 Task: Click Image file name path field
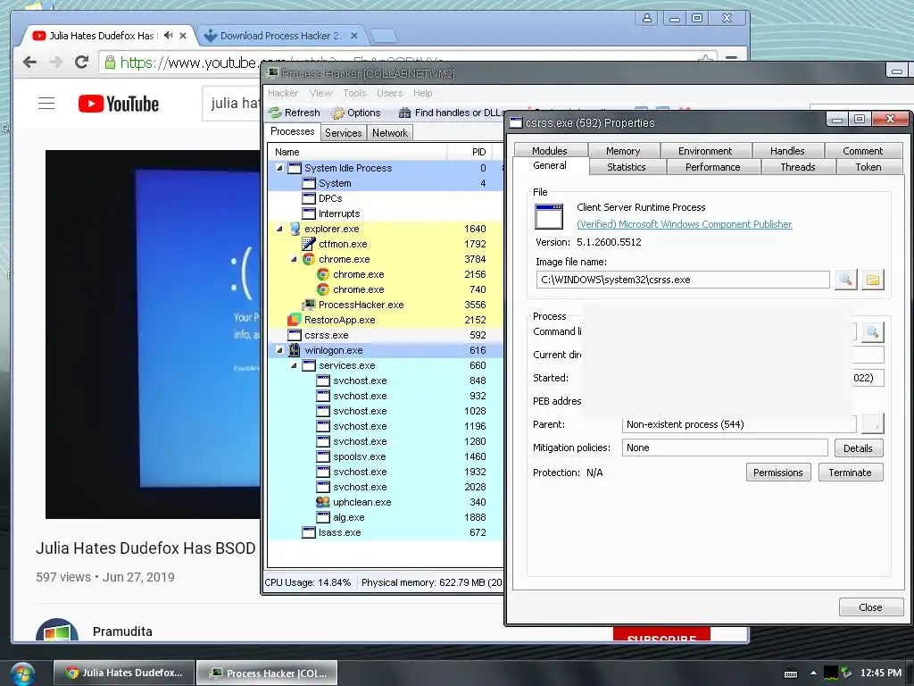click(x=683, y=280)
